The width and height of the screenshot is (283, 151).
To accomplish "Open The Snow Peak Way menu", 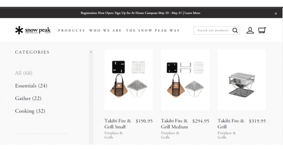I will pyautogui.click(x=153, y=31).
